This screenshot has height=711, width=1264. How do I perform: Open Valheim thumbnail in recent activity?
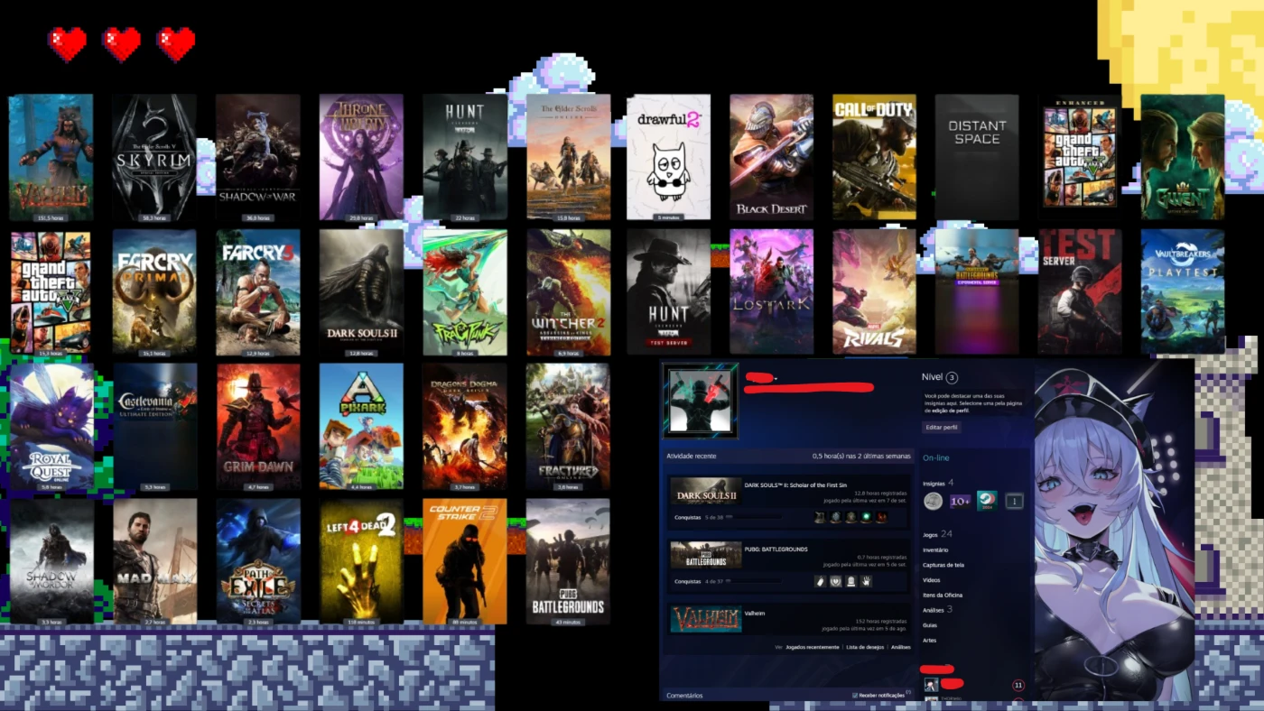[705, 619]
